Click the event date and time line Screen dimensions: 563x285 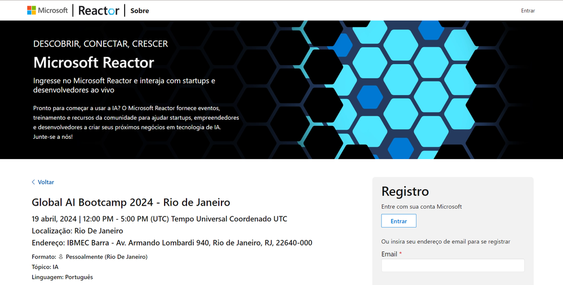tap(159, 219)
